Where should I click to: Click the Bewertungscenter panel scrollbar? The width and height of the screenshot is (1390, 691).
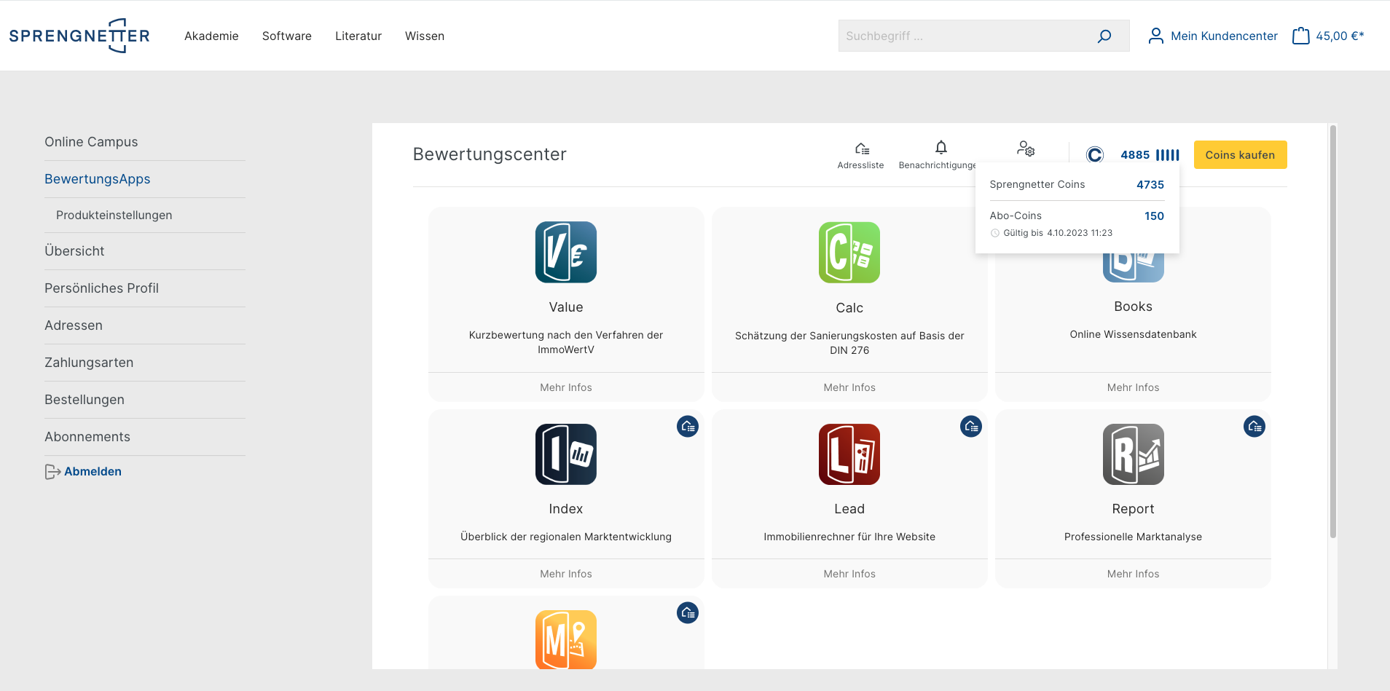point(1332,331)
